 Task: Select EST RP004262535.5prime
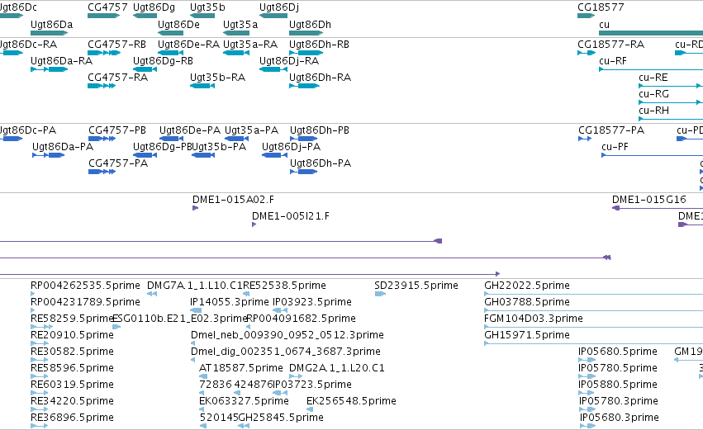coord(85,286)
